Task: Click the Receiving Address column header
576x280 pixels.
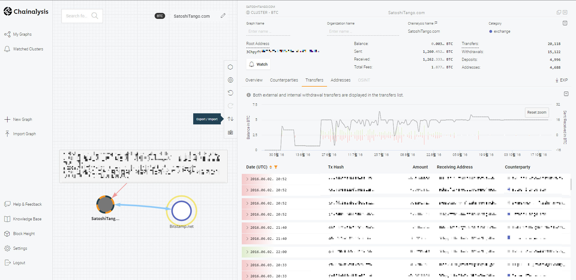Action: click(454, 167)
